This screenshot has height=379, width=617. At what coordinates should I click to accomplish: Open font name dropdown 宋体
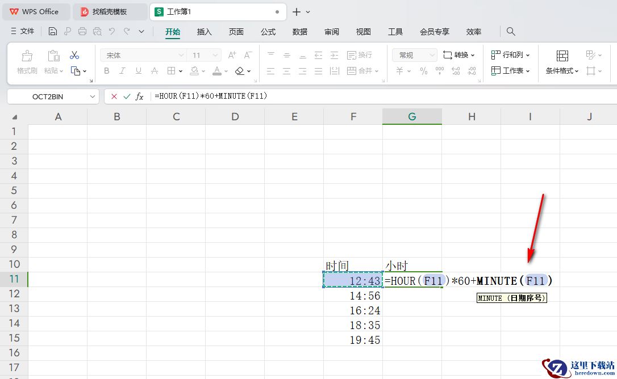(x=181, y=55)
